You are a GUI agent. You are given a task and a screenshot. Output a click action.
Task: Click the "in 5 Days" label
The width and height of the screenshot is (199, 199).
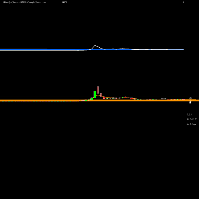pyautogui.click(x=191, y=124)
